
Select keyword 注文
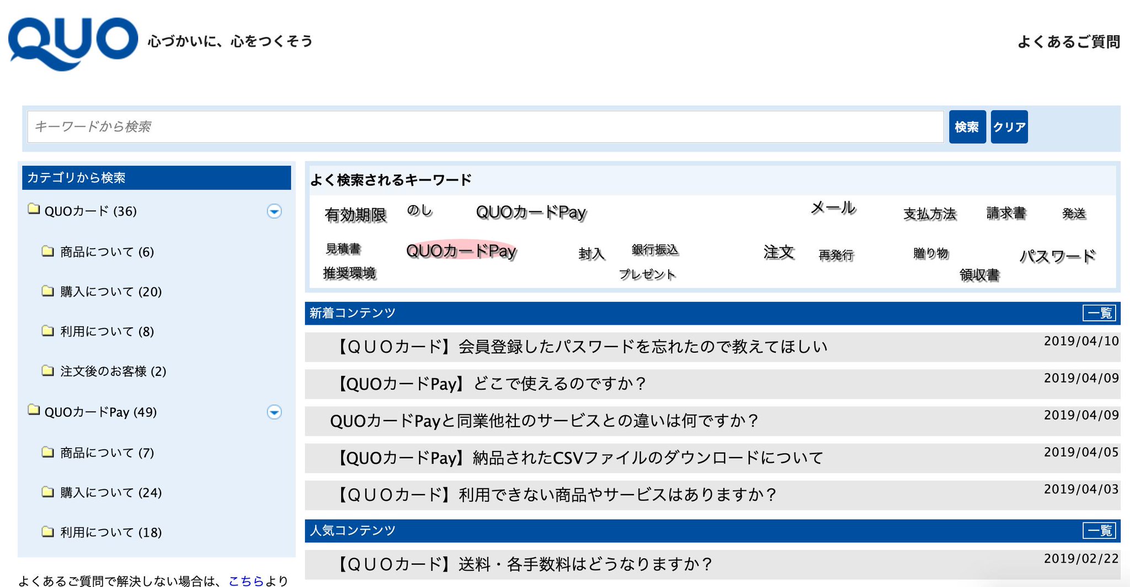[779, 252]
